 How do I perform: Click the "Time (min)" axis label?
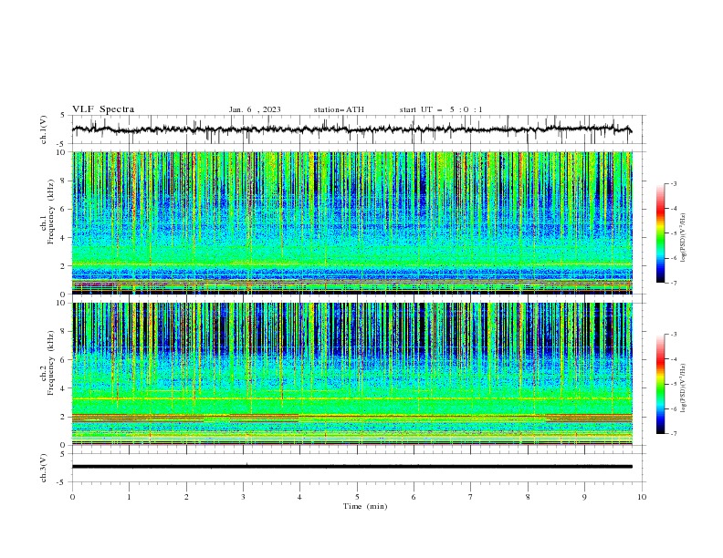click(365, 506)
